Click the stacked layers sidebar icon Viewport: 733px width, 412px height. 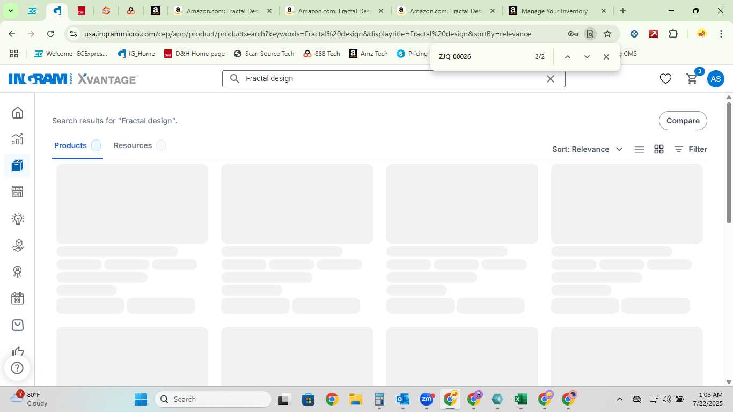coord(17,245)
